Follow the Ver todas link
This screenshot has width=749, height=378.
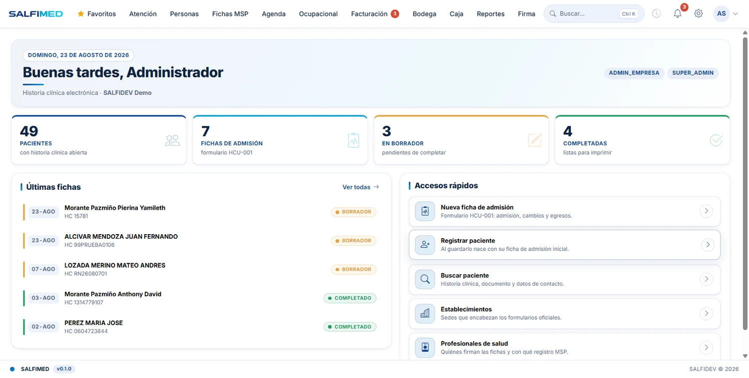coord(361,187)
